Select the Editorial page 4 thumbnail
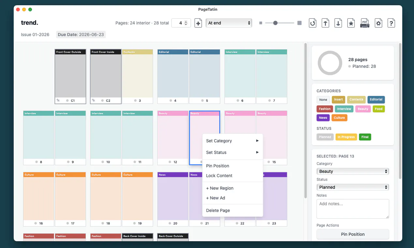The height and width of the screenshot is (248, 414). point(173,76)
